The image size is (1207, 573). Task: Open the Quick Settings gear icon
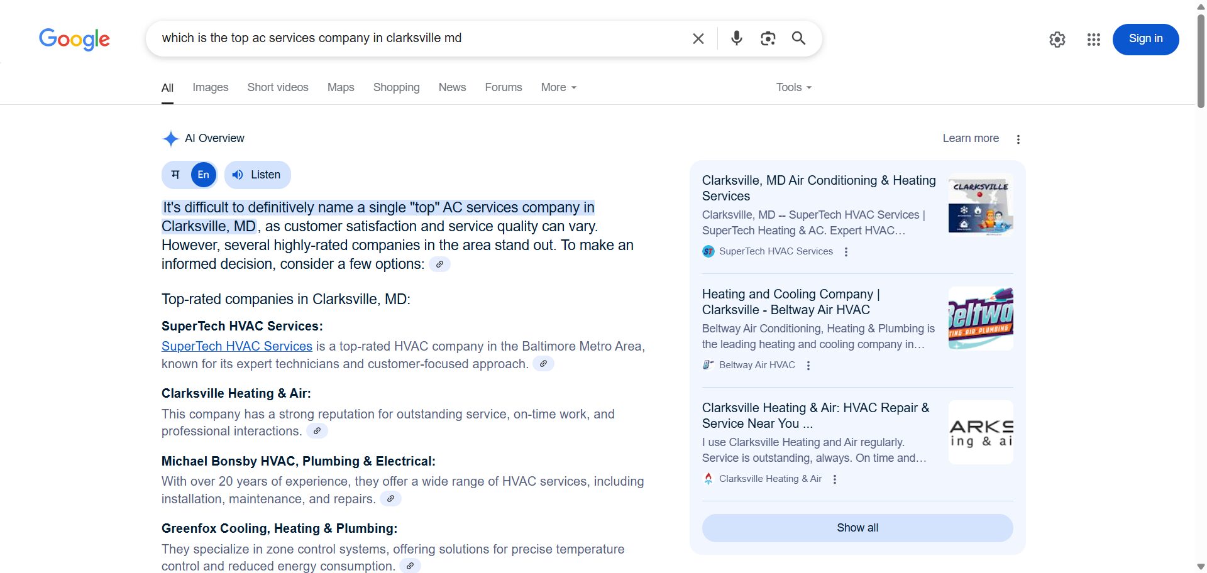pyautogui.click(x=1057, y=40)
